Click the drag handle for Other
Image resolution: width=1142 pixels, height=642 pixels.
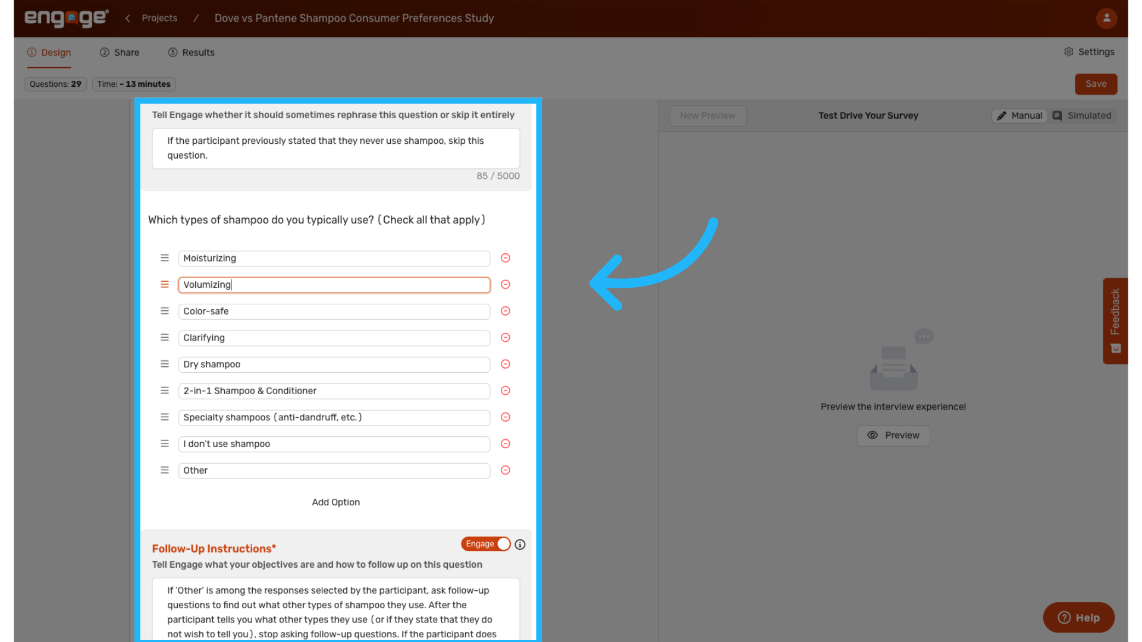coord(165,470)
